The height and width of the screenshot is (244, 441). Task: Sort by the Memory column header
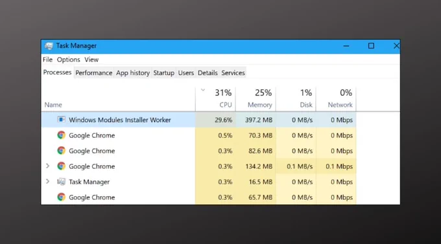coord(256,99)
